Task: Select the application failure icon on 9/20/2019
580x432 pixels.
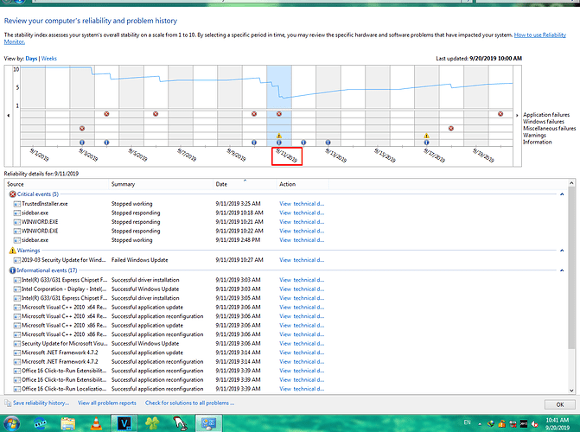Action: coord(500,114)
